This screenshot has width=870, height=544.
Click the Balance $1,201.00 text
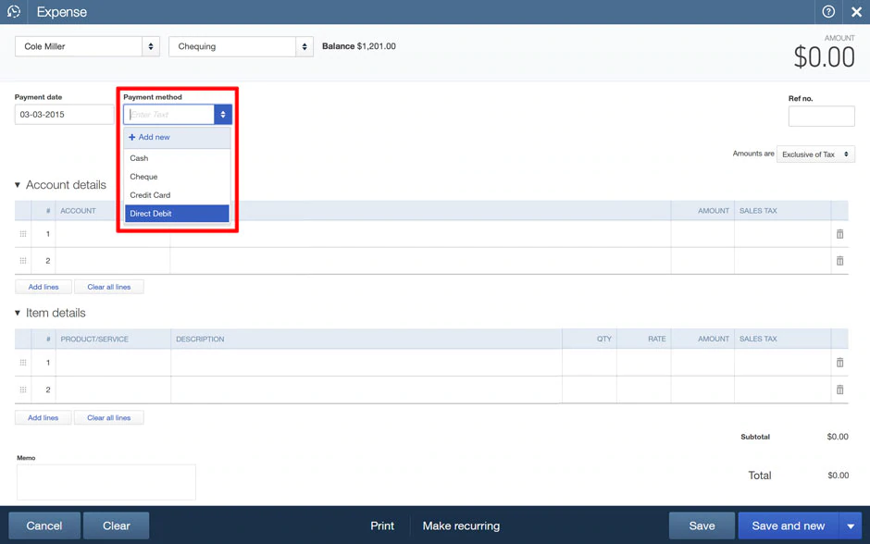tap(359, 46)
